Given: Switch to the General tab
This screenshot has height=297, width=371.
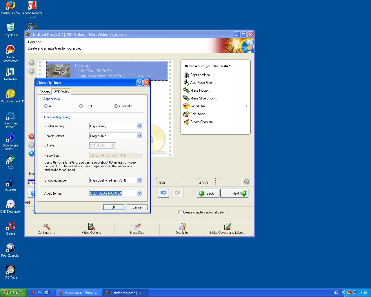Looking at the screenshot, I should [x=45, y=92].
